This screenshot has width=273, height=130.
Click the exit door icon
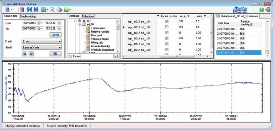pyautogui.click(x=268, y=10)
